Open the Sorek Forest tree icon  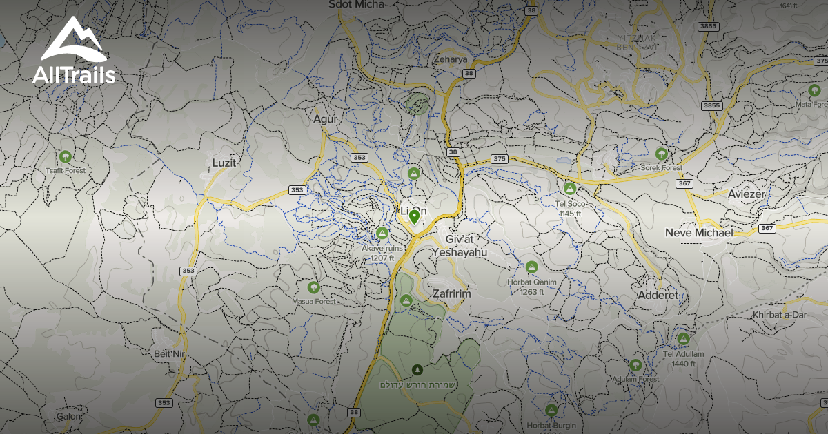[662, 153]
